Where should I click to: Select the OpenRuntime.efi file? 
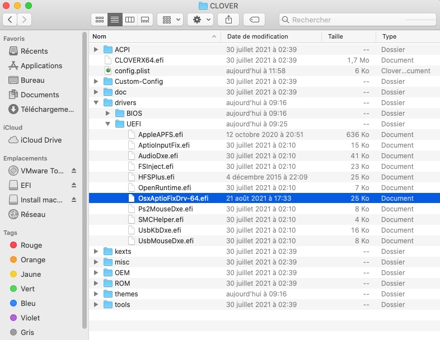click(x=264, y=188)
